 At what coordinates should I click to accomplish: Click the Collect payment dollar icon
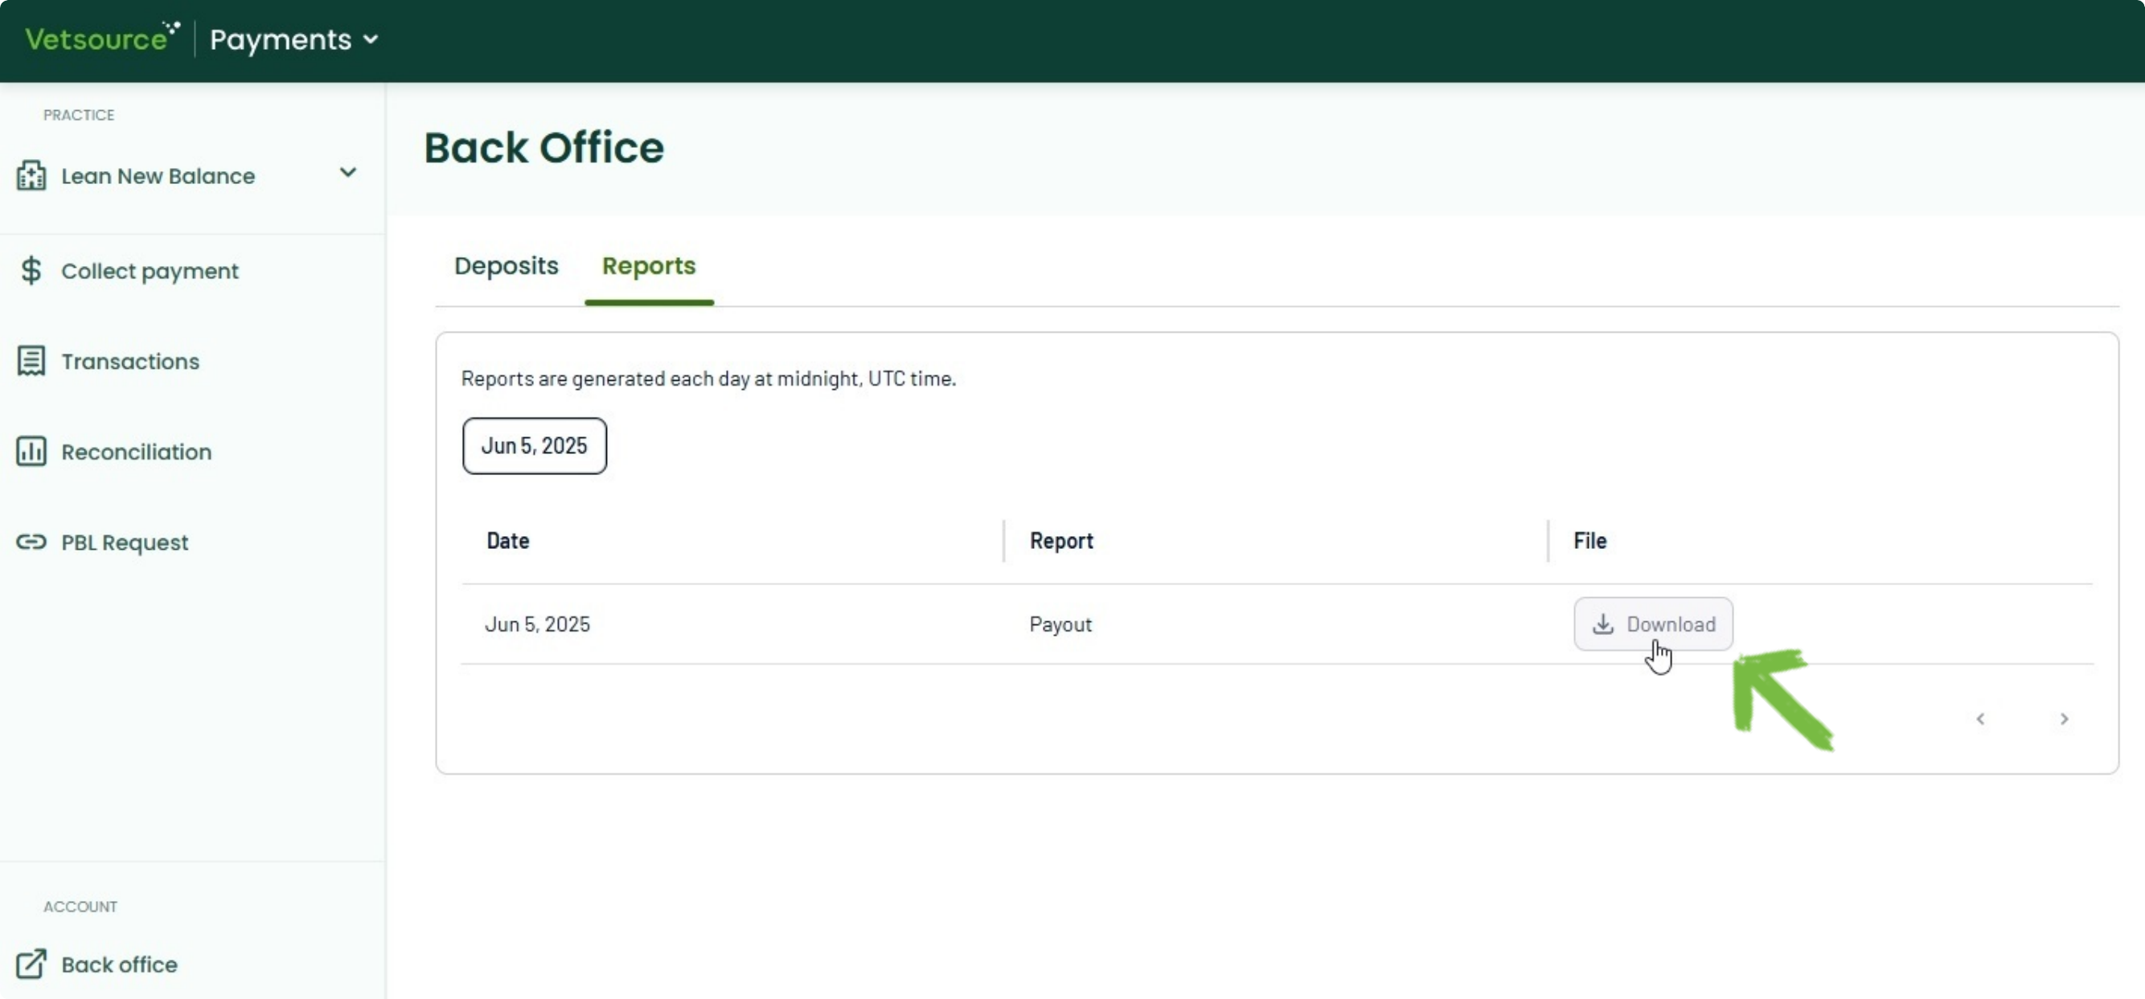pos(31,271)
